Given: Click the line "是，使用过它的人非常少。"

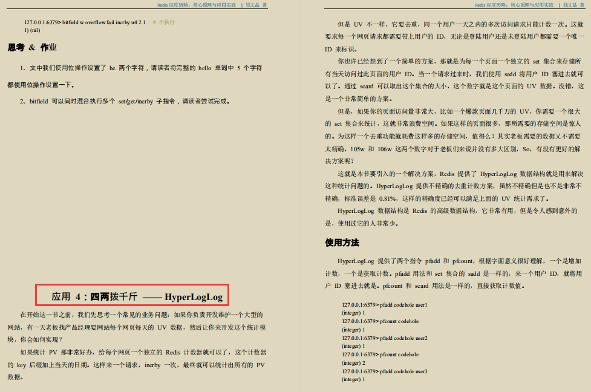Looking at the screenshot, I should [x=362, y=223].
